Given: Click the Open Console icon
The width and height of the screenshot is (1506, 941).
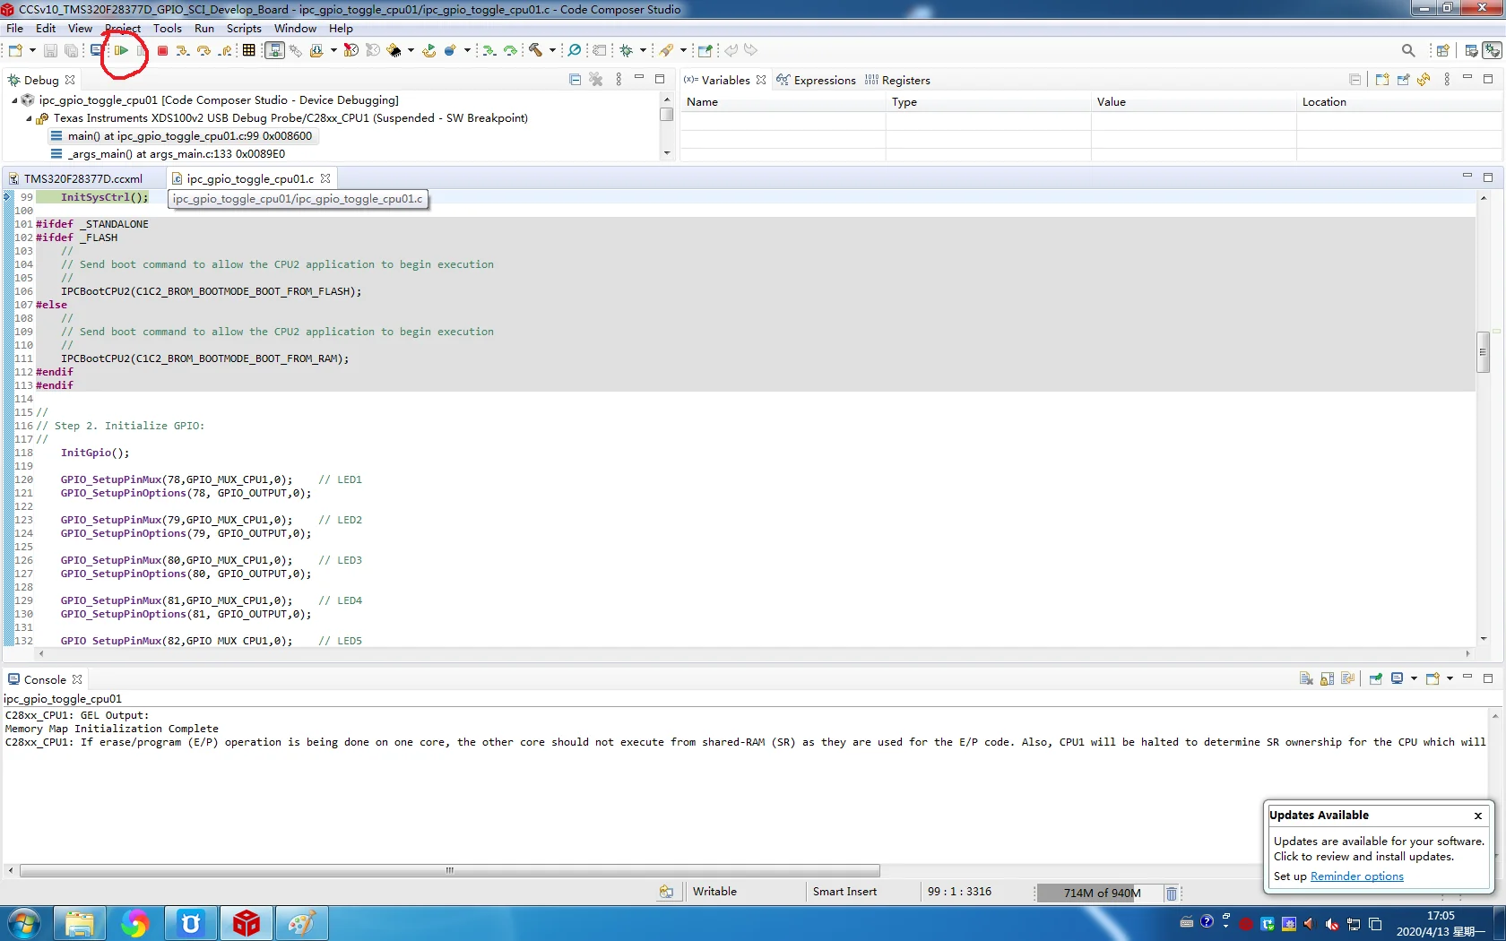Looking at the screenshot, I should pos(1432,679).
